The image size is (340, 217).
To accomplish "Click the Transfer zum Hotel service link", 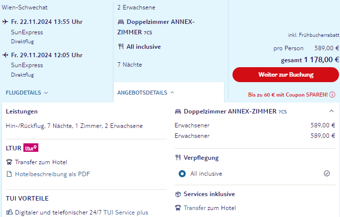I will point(210,208).
